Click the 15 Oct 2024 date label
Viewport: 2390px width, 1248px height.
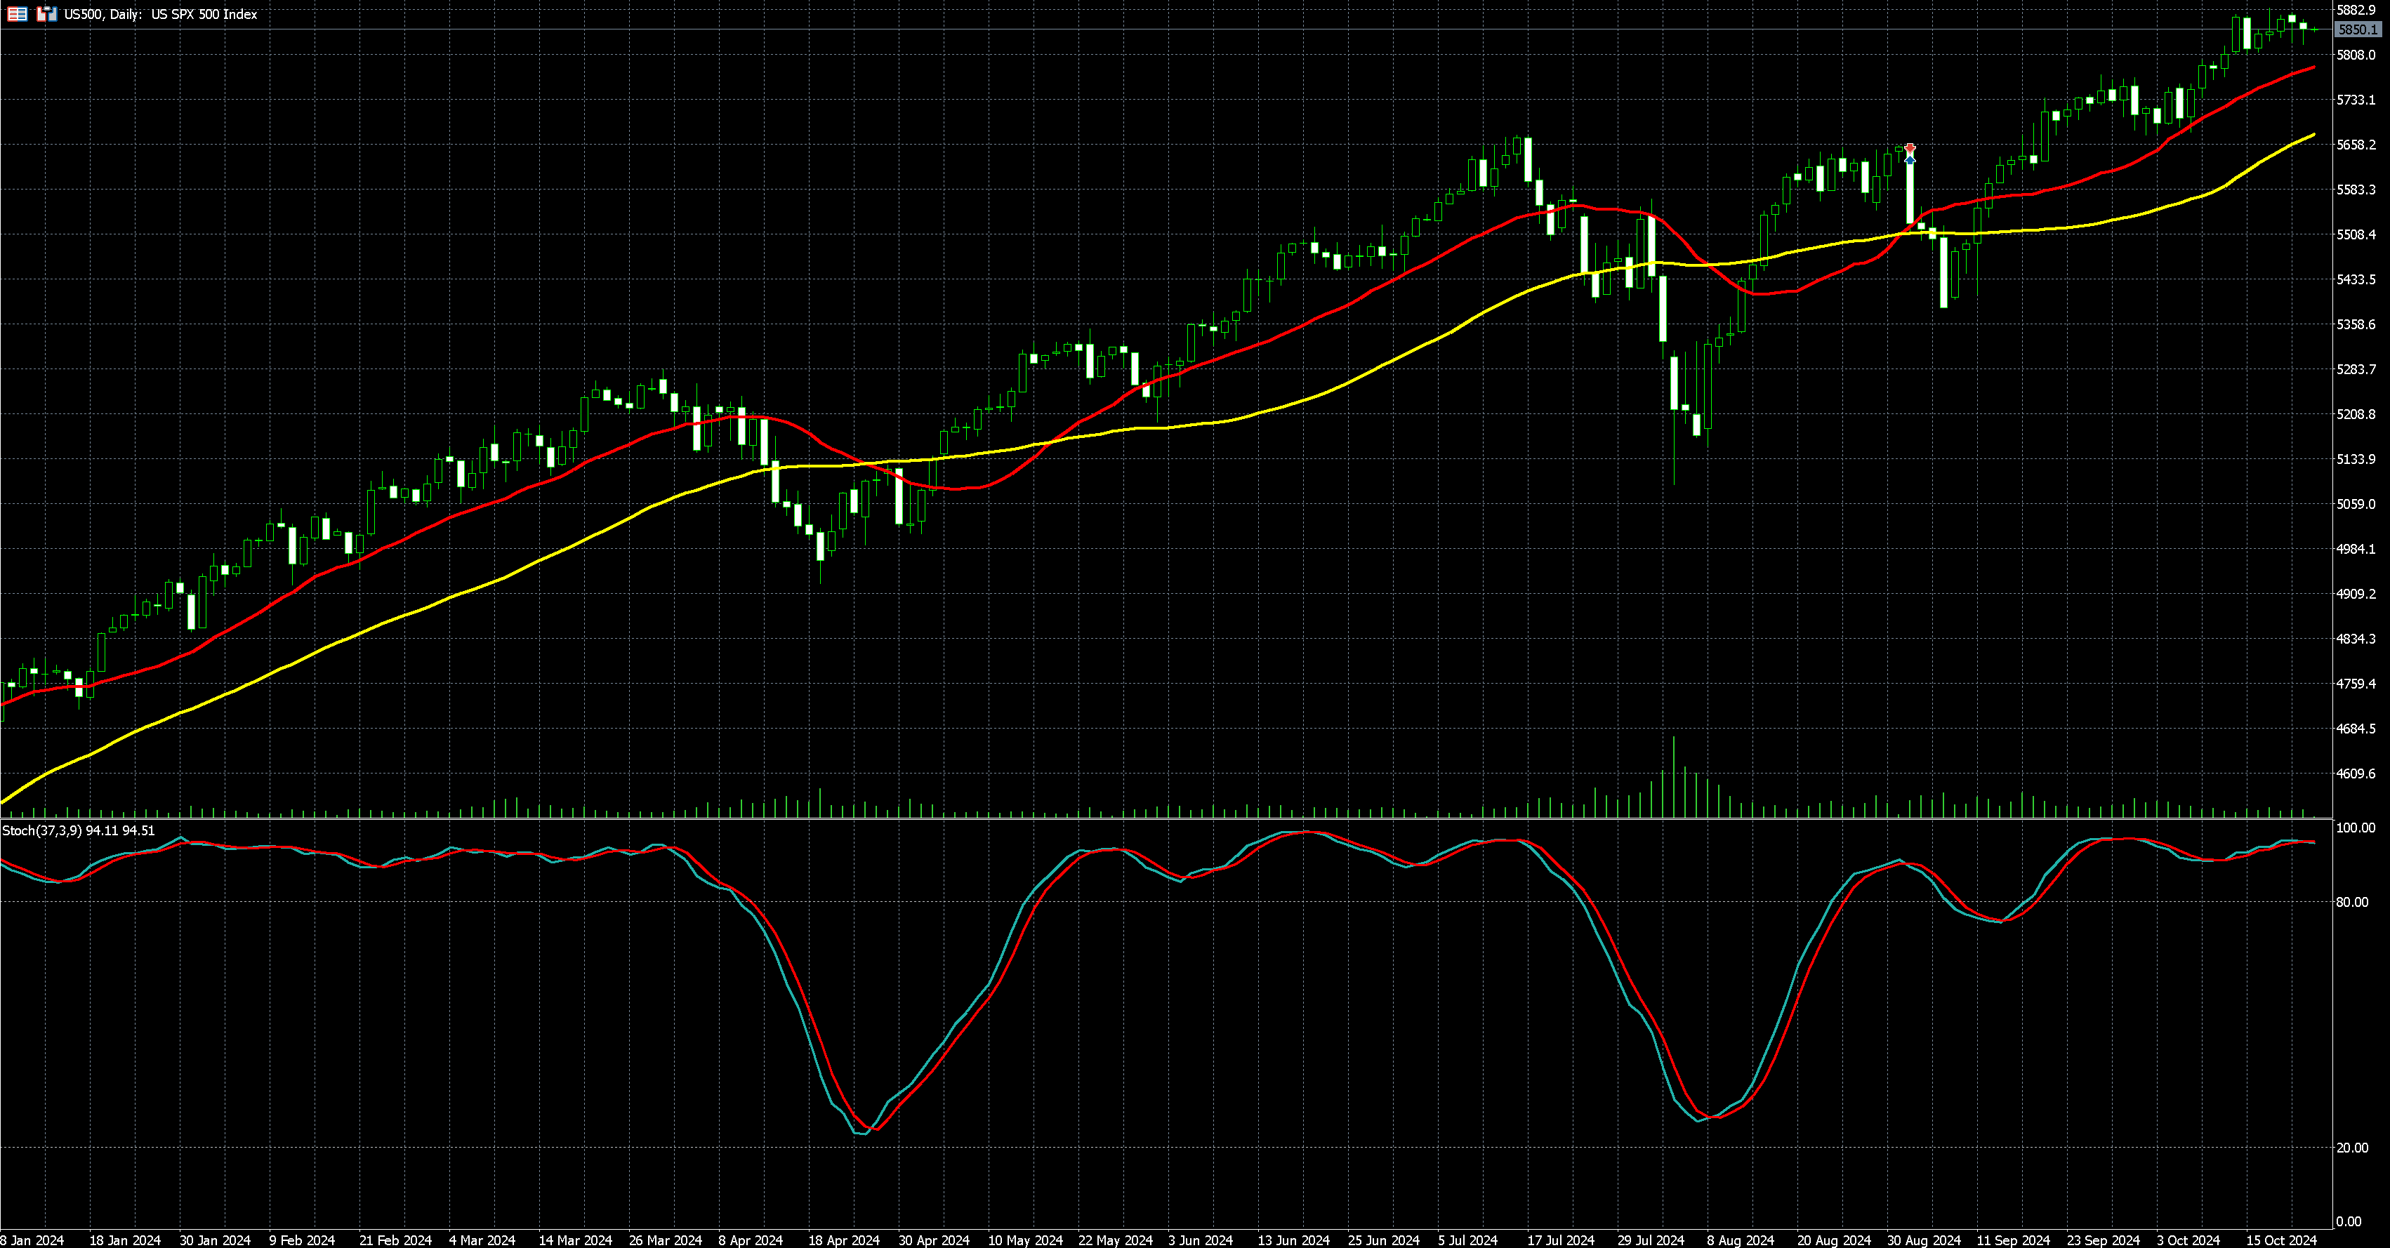[x=2281, y=1240]
